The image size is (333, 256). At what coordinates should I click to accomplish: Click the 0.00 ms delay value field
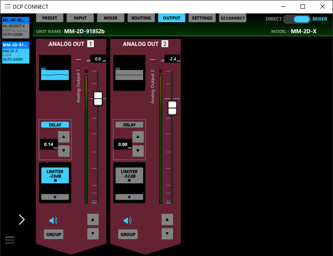(x=123, y=144)
